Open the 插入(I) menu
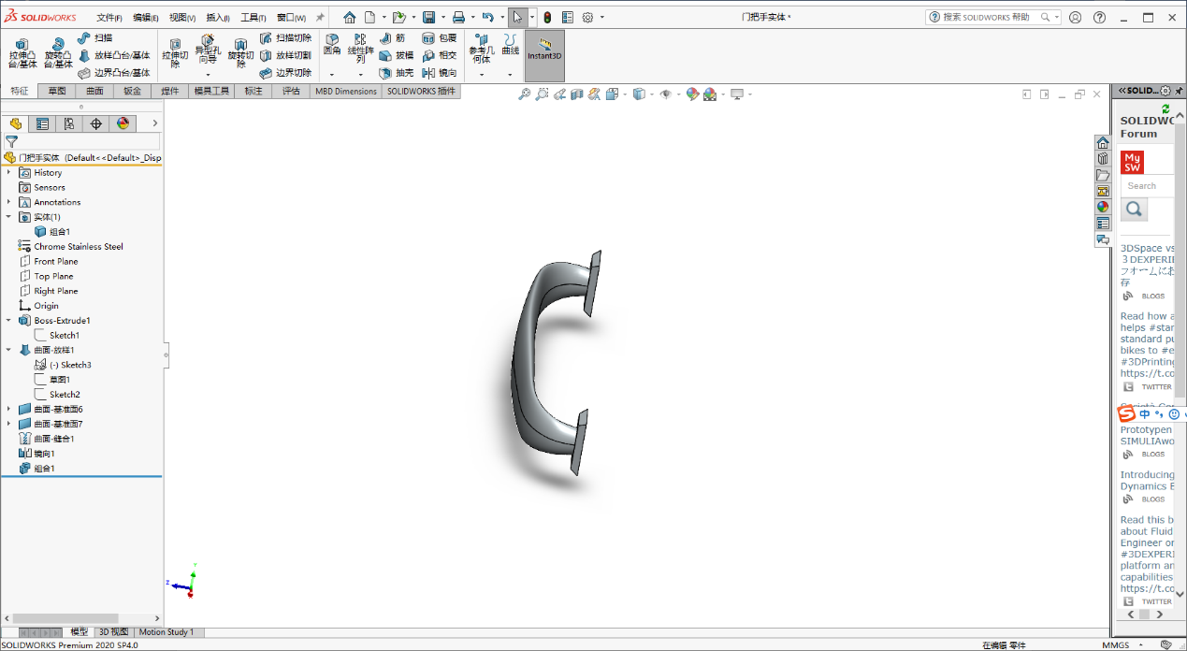 point(218,17)
